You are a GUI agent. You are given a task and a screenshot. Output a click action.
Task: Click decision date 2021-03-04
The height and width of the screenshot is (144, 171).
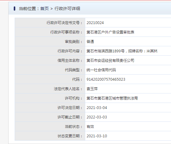click(x=97, y=108)
